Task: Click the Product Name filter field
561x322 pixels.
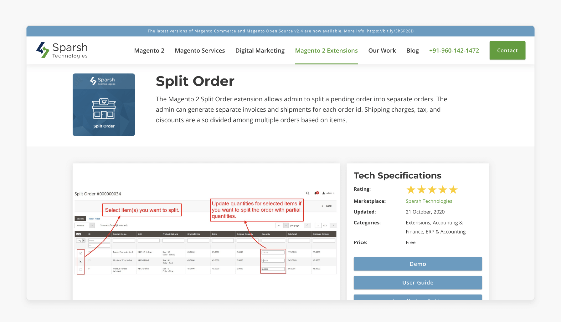Action: point(124,241)
